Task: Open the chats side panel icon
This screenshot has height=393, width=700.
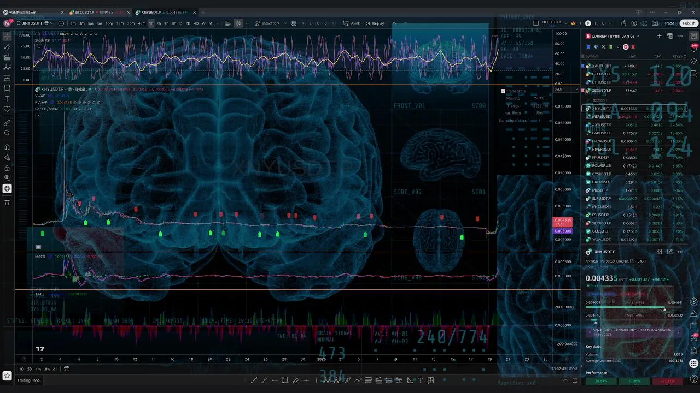Action: (x=693, y=73)
